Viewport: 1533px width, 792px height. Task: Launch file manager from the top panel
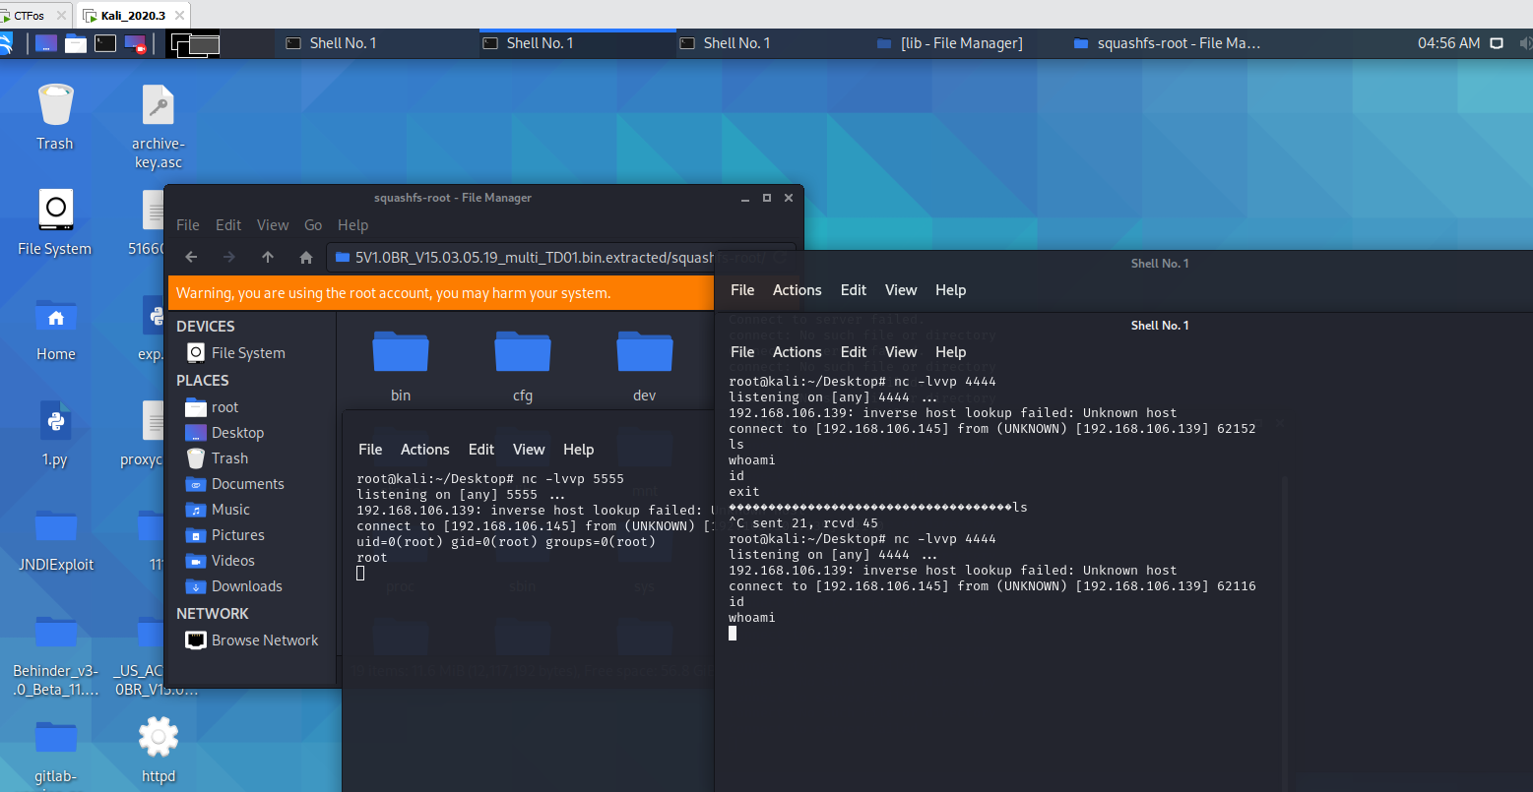coord(76,43)
